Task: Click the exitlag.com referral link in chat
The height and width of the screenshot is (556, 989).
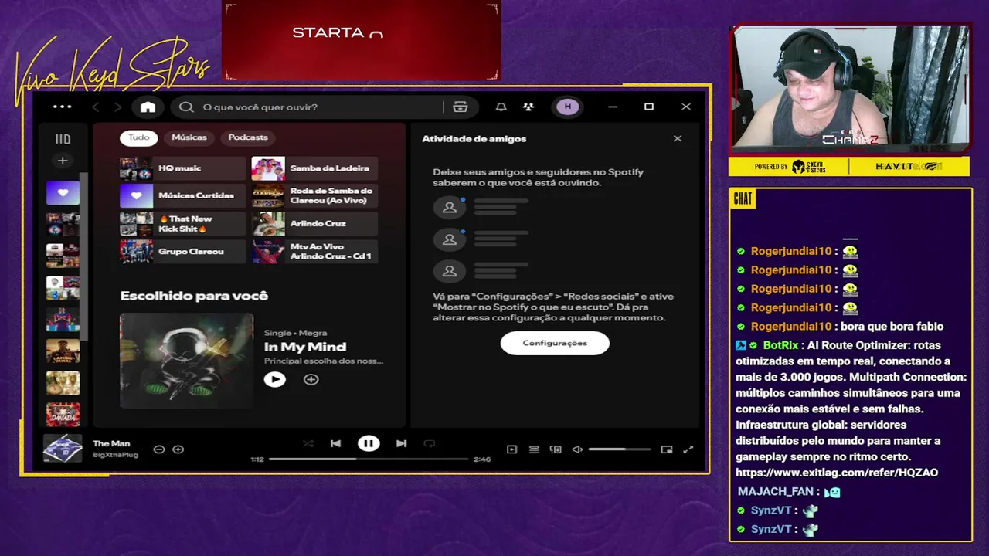Action: point(837,473)
